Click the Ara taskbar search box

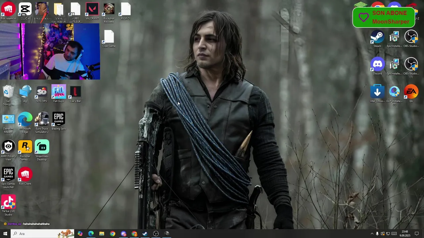click(42, 234)
